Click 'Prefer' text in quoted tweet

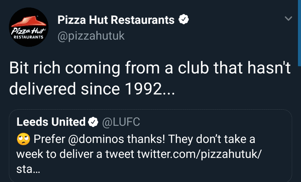[49, 139]
